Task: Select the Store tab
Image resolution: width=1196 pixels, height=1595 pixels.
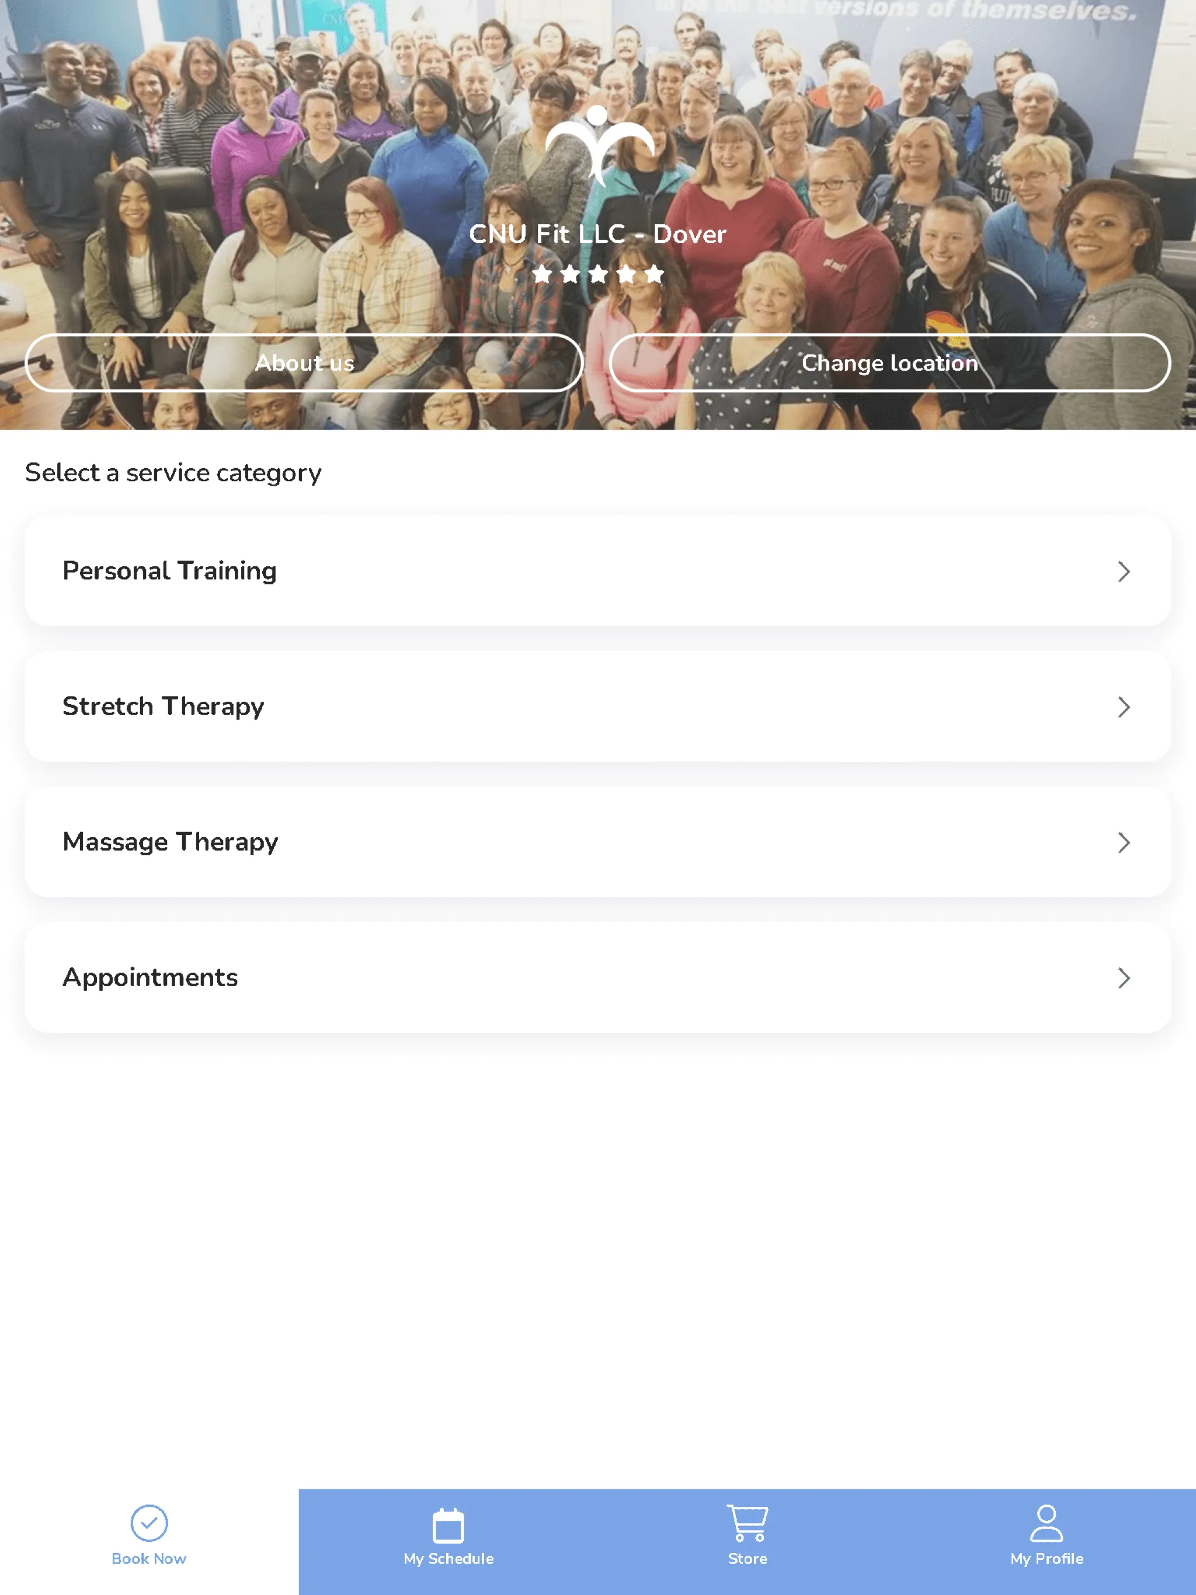Action: pyautogui.click(x=746, y=1538)
